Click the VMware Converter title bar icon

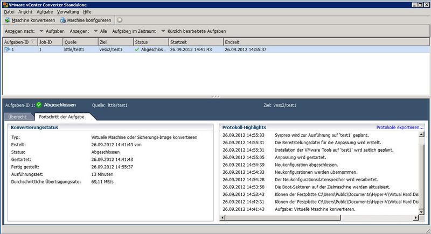pos(5,5)
